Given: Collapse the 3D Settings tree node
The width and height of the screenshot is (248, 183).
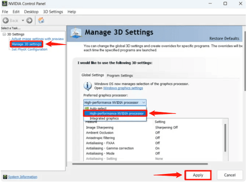Looking at the screenshot, I should pyautogui.click(x=4, y=34).
